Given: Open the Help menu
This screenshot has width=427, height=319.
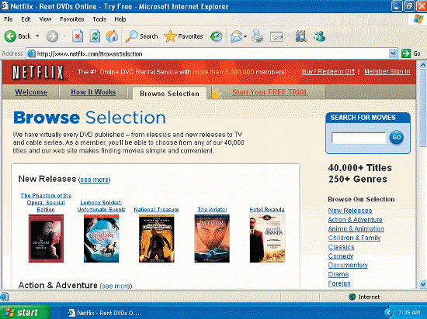Looking at the screenshot, I should pos(120,19).
